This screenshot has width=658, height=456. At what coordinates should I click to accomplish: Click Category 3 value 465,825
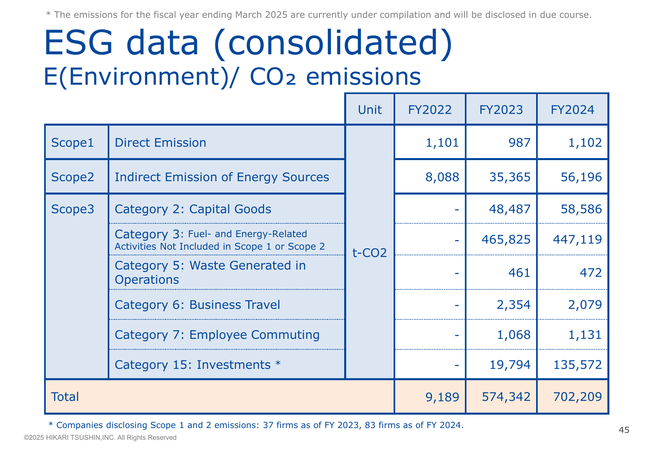point(506,240)
